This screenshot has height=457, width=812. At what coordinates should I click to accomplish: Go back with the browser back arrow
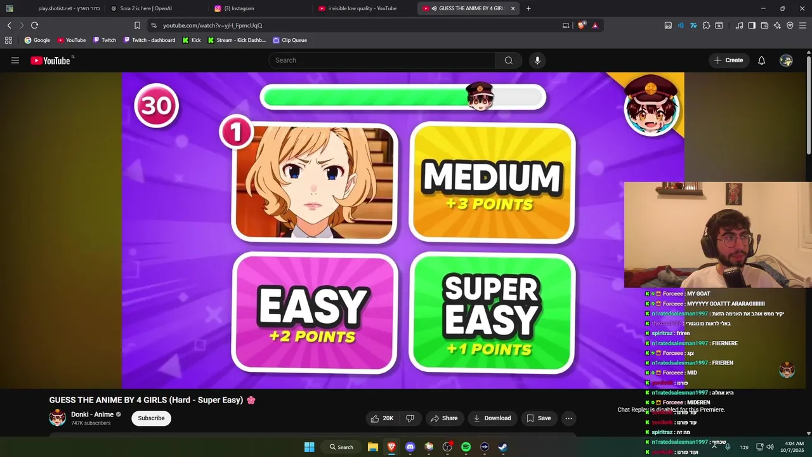pyautogui.click(x=10, y=25)
